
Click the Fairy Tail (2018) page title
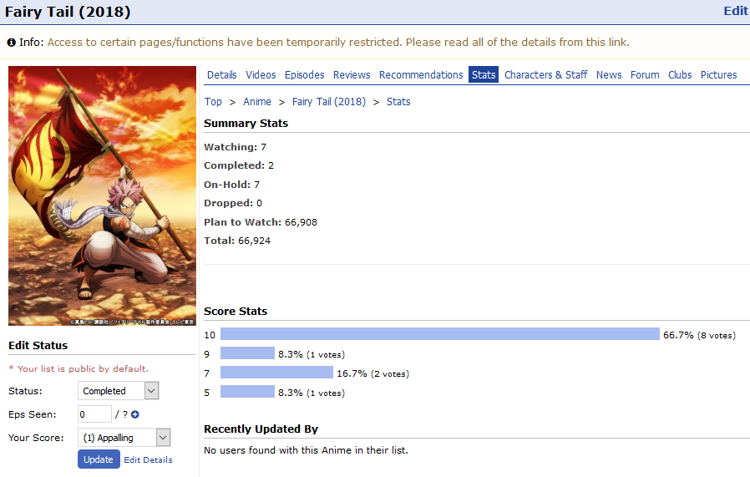68,12
